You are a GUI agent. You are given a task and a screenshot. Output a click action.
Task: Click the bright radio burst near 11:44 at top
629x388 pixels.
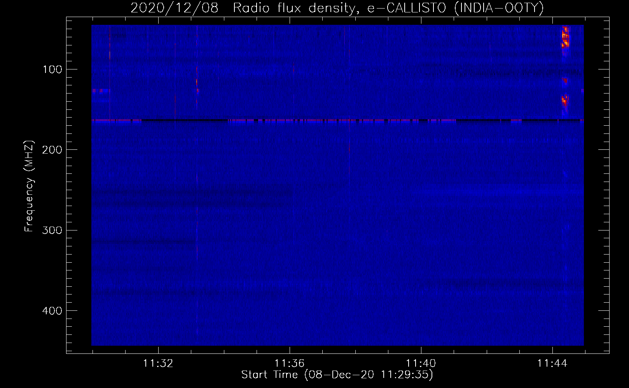click(x=565, y=36)
